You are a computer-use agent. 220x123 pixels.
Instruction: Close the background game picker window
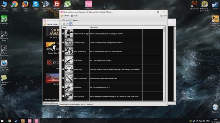pyautogui.click(x=173, y=20)
